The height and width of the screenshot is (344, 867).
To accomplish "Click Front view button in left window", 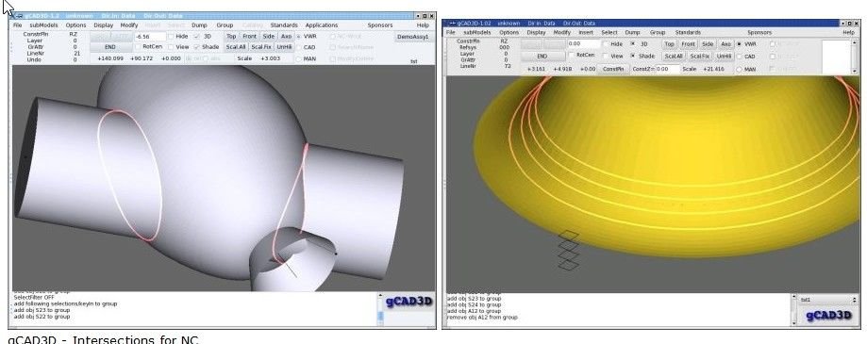I will click(249, 37).
